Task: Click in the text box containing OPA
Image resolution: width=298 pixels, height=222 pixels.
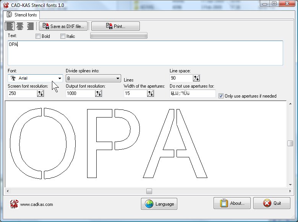Action: pos(145,53)
